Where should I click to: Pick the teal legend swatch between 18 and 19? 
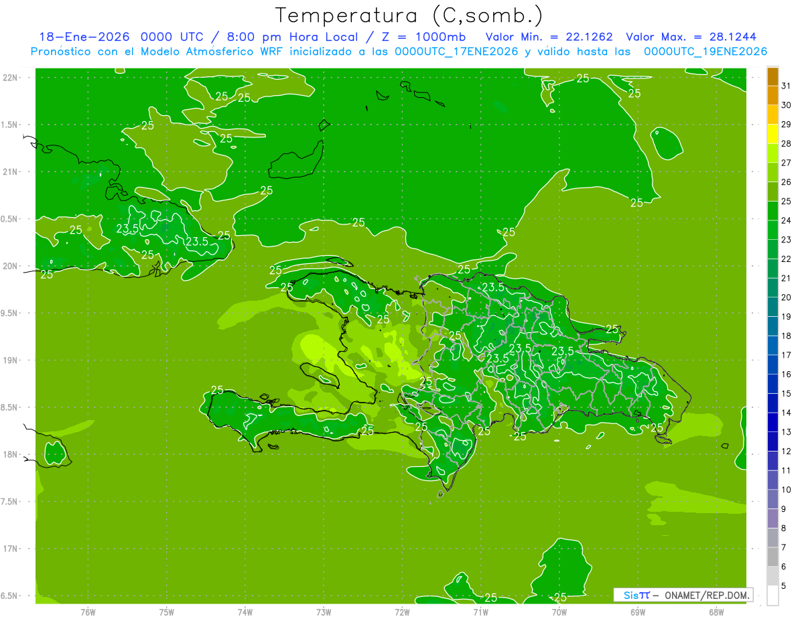pos(773,326)
